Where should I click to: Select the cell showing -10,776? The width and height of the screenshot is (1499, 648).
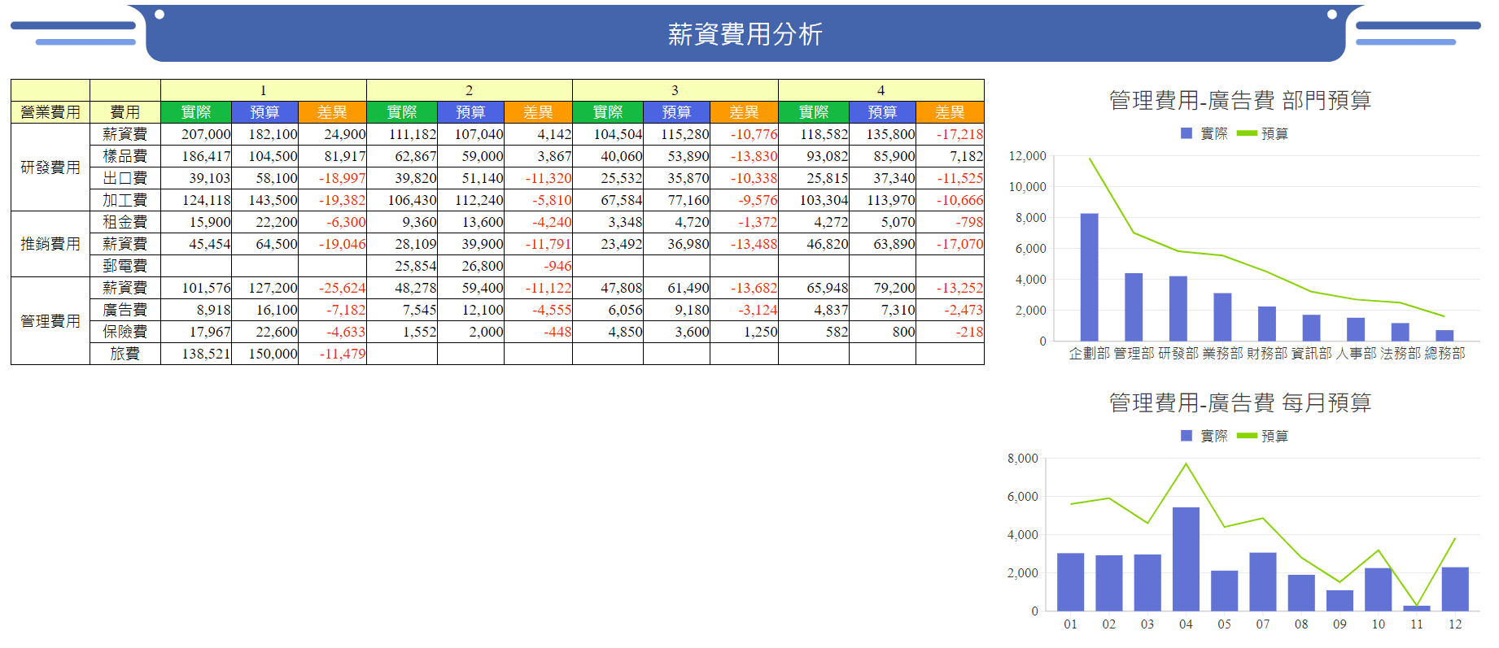tap(744, 134)
